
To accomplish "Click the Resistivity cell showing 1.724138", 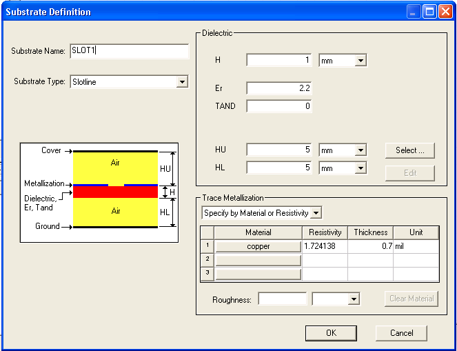I will pos(325,246).
